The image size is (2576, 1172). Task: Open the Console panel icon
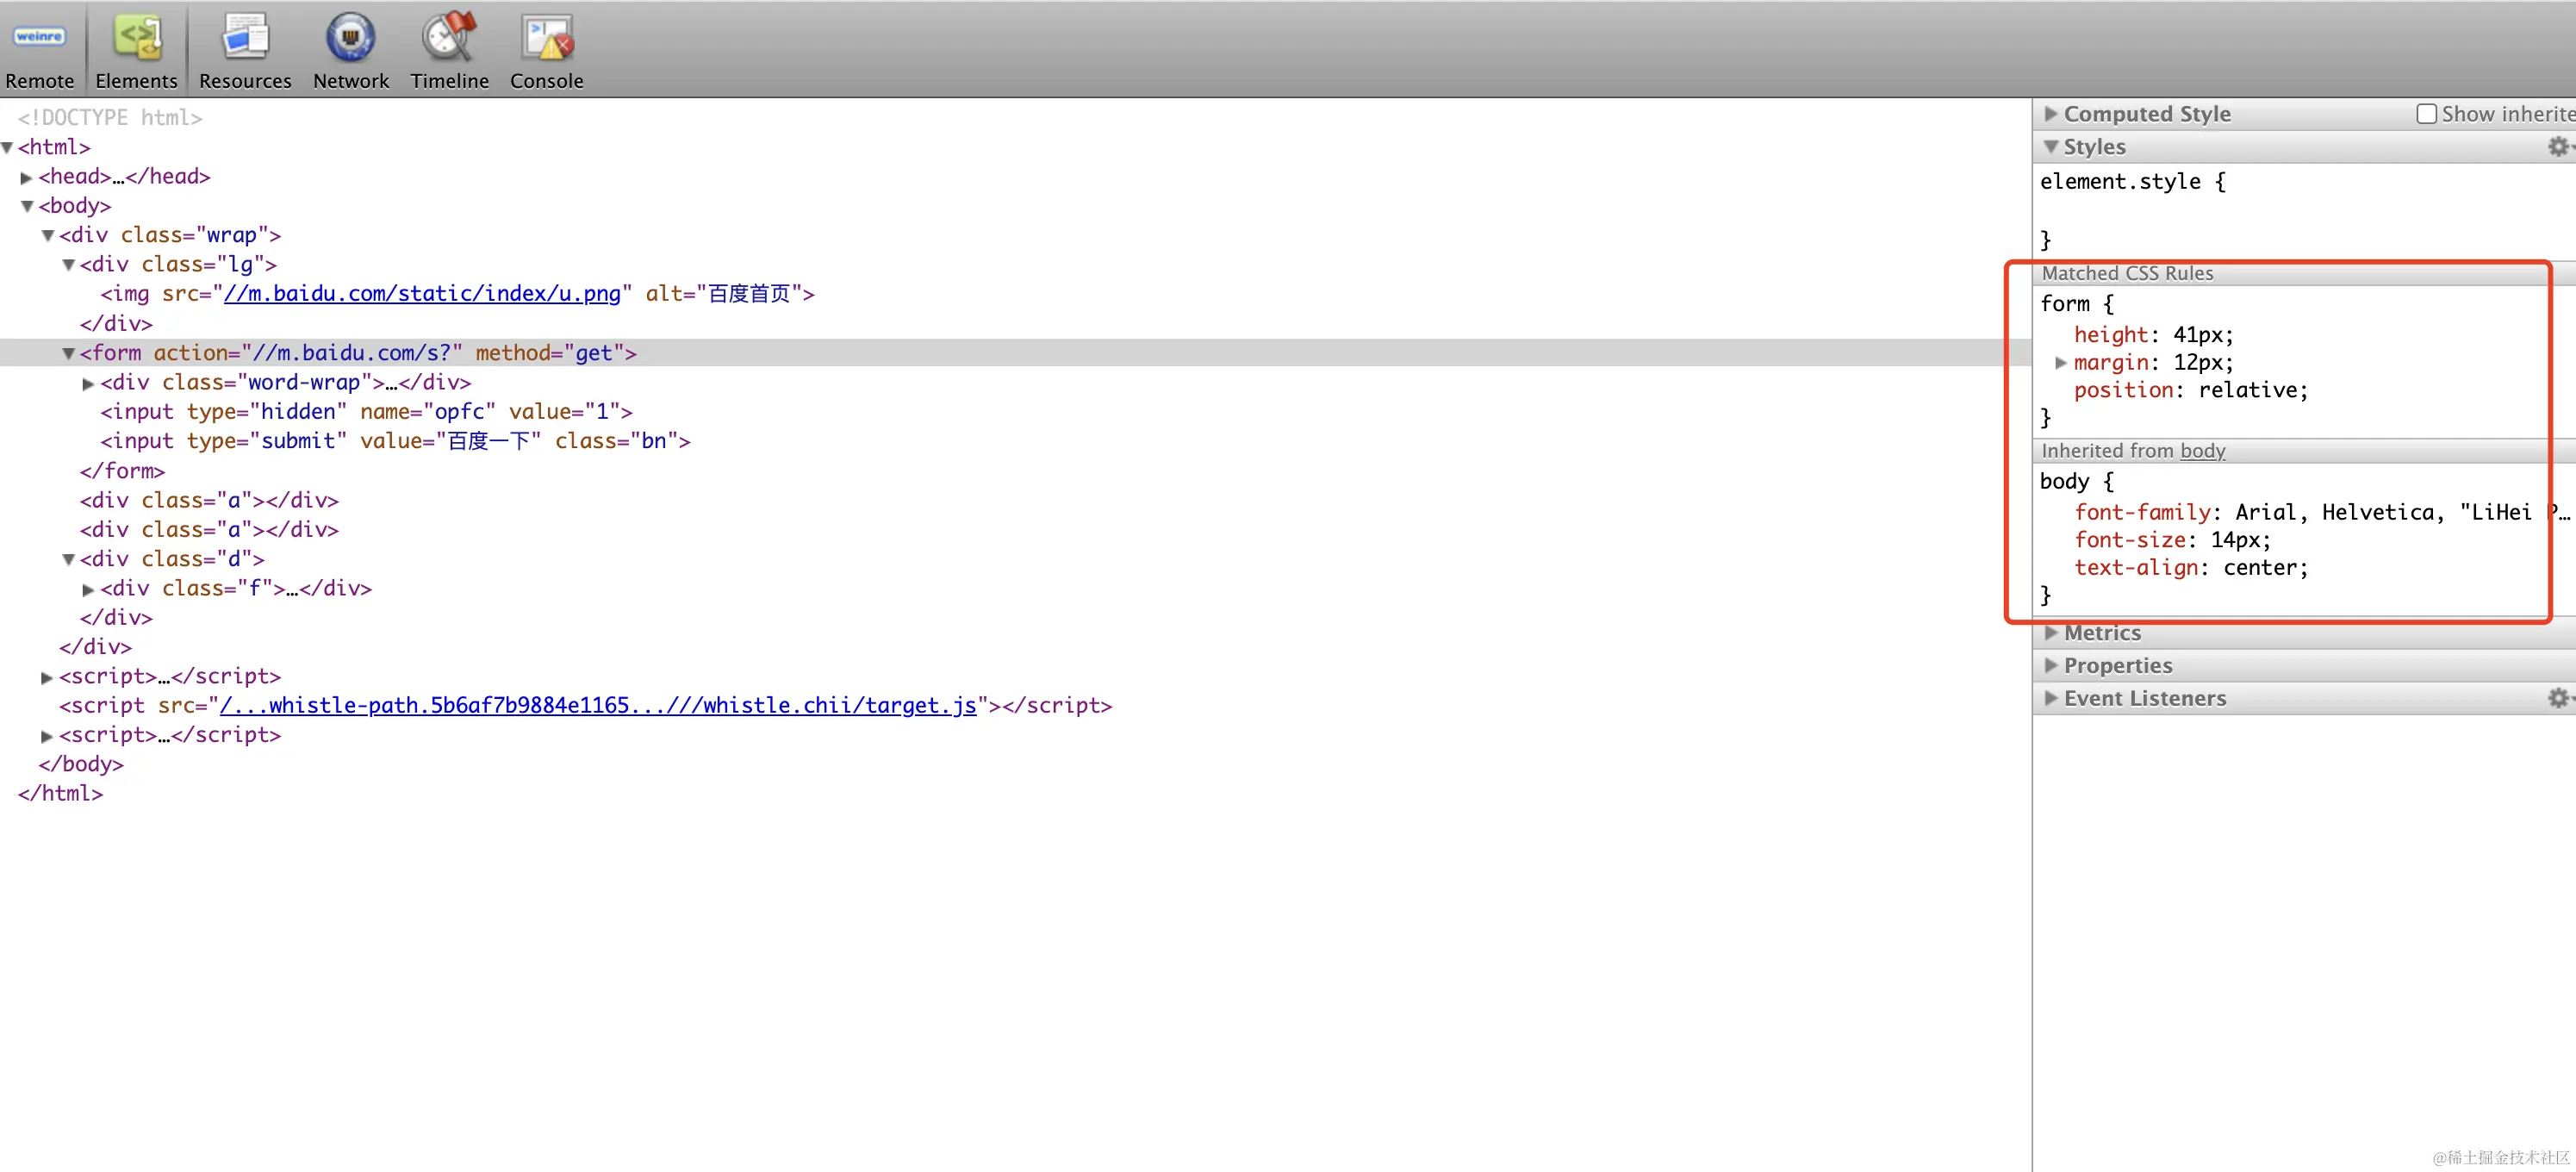(x=546, y=40)
